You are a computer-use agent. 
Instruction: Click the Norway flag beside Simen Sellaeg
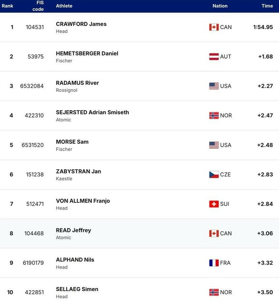[x=214, y=292]
